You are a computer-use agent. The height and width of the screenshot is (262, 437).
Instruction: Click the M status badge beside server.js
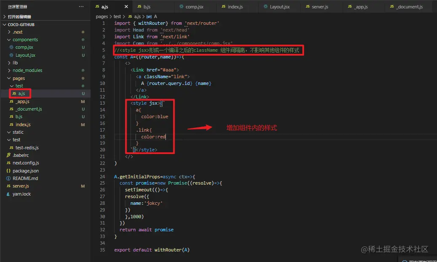coord(83,186)
